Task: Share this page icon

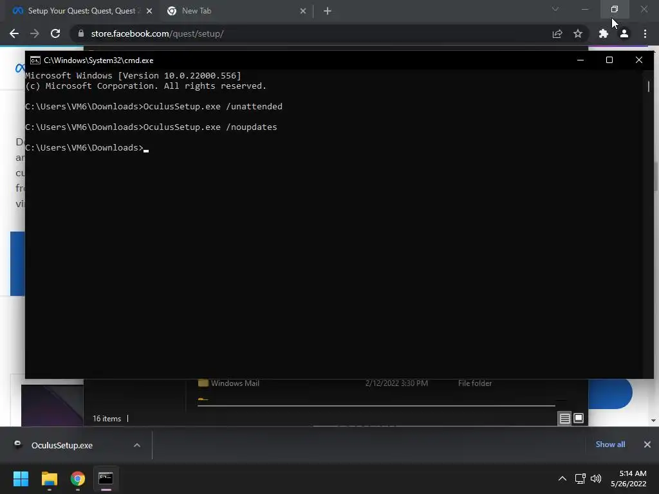Action: pyautogui.click(x=557, y=33)
